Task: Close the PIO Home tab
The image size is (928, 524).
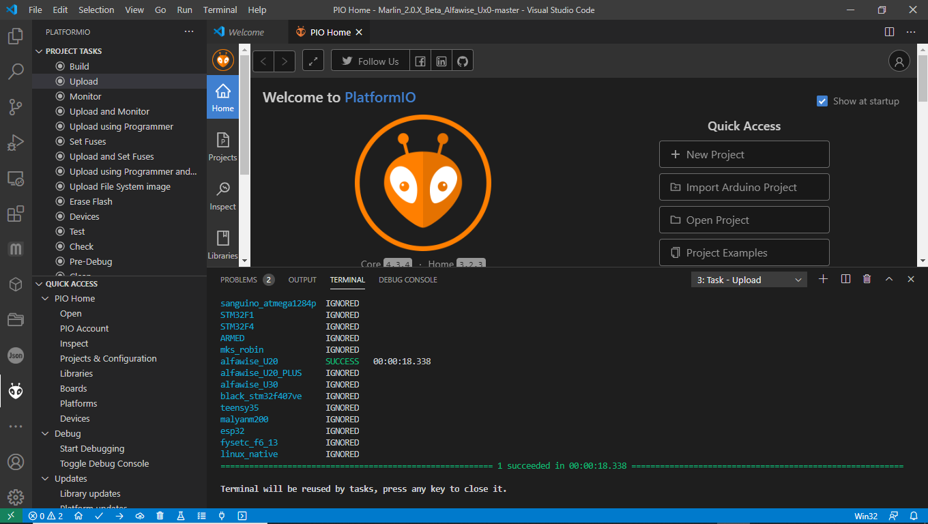Action: 359,32
